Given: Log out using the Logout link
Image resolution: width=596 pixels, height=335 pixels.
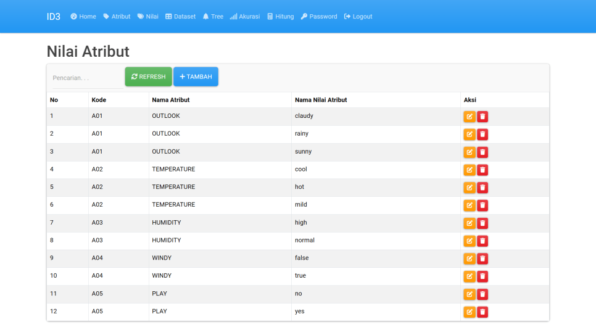Looking at the screenshot, I should (358, 17).
